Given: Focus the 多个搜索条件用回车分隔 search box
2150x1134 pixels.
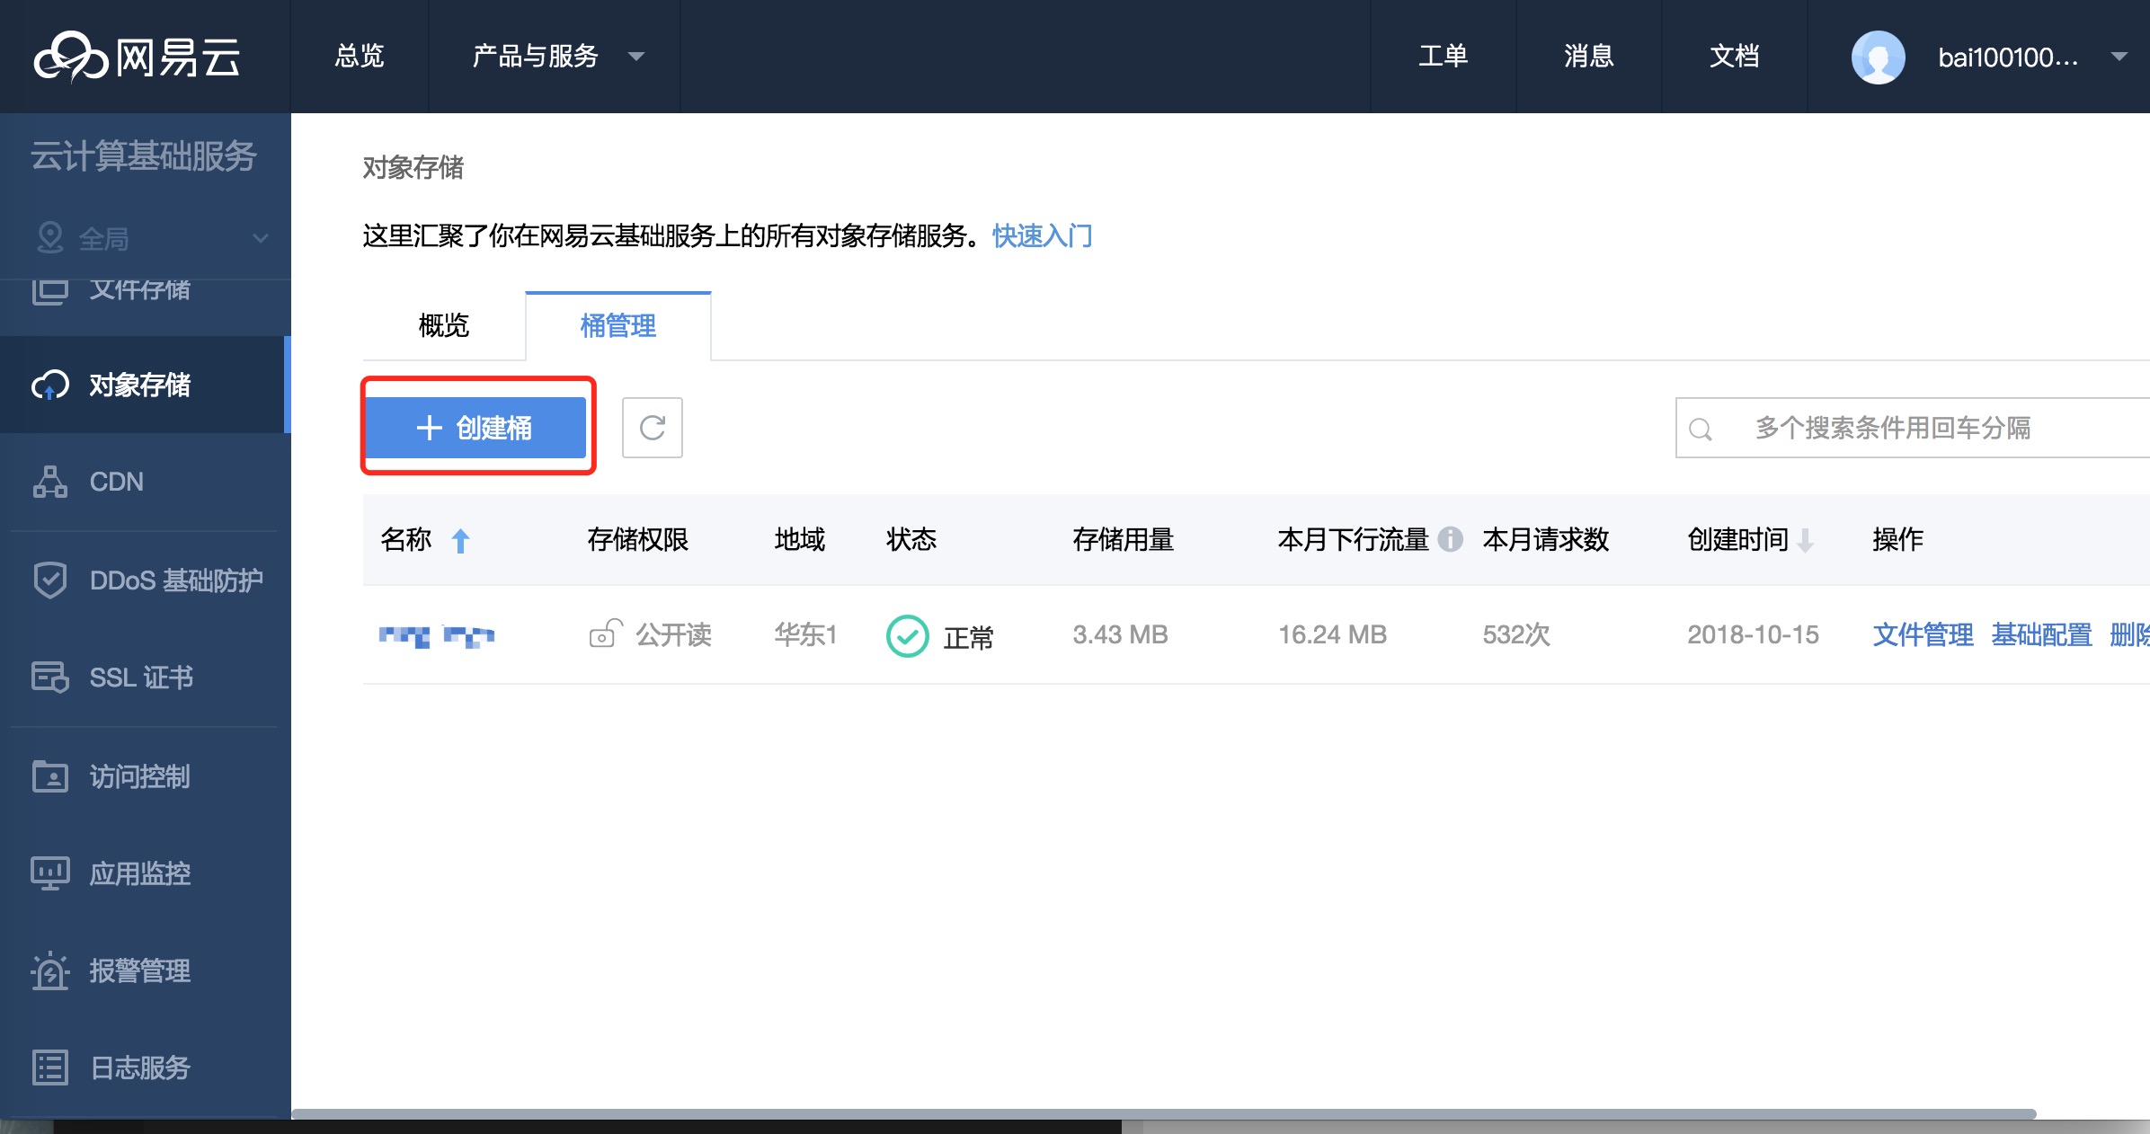Looking at the screenshot, I should click(x=1913, y=428).
